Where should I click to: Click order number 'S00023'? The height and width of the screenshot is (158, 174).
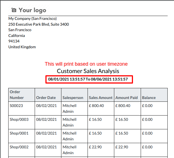pos(16,106)
